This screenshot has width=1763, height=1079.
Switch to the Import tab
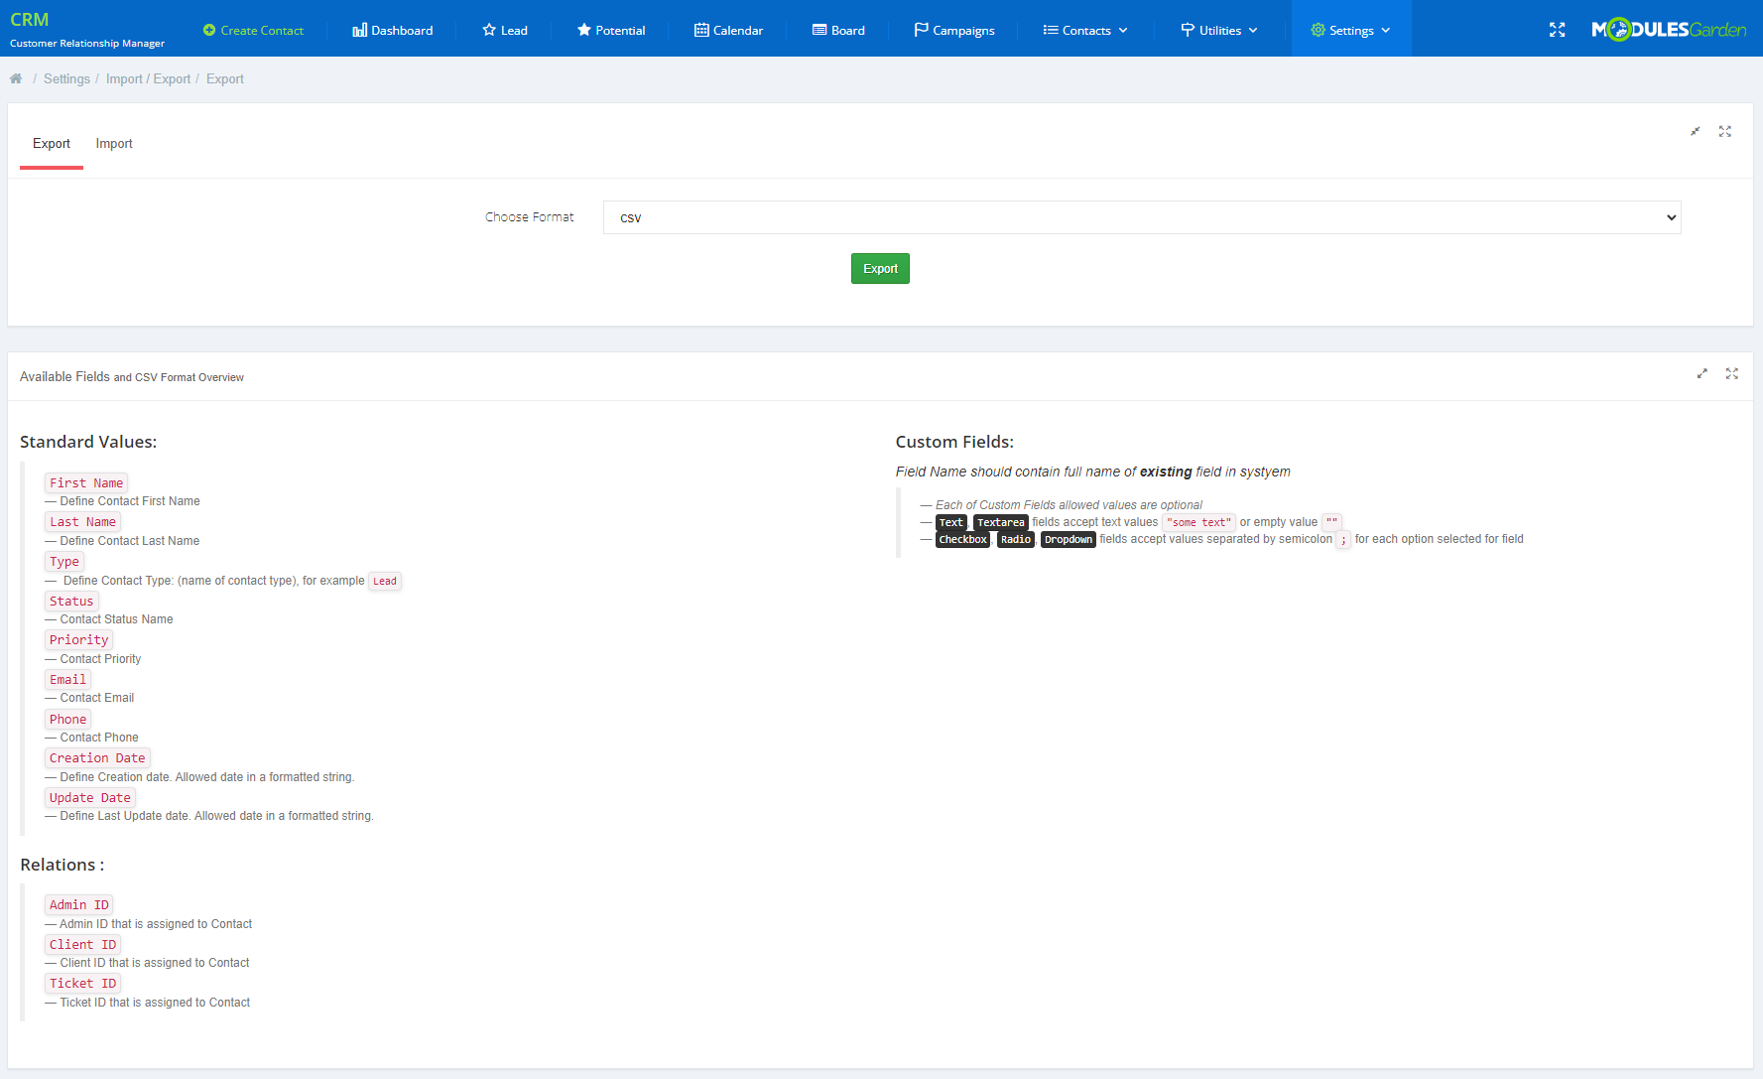tap(114, 143)
